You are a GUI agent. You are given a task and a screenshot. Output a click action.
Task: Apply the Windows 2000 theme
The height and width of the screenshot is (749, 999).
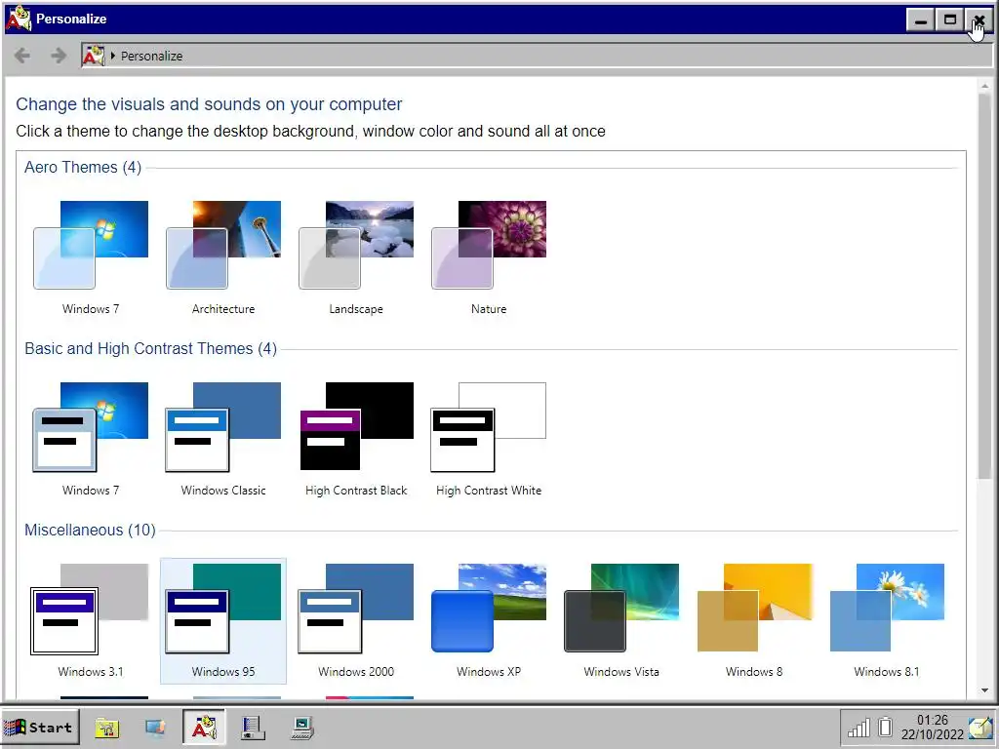point(356,621)
